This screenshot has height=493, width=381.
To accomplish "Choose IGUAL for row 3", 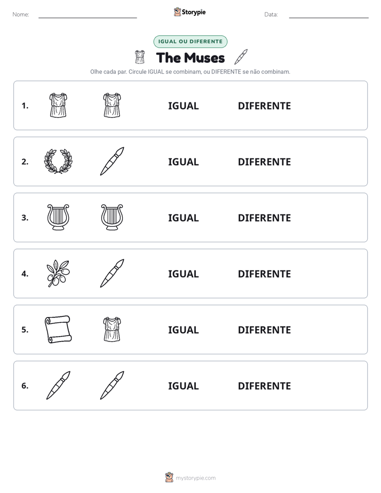I will tap(183, 218).
